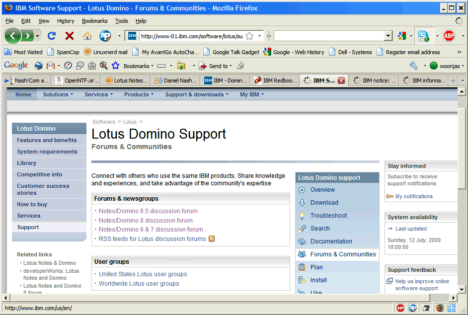This screenshot has height=315, width=468.
Task: Click the Troubleshoot light bulb icon
Action: click(x=302, y=216)
